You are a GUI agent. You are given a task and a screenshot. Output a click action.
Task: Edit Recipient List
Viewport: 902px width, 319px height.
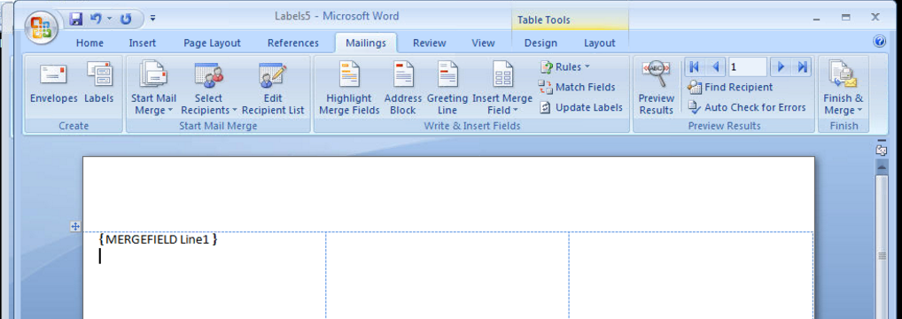point(273,88)
